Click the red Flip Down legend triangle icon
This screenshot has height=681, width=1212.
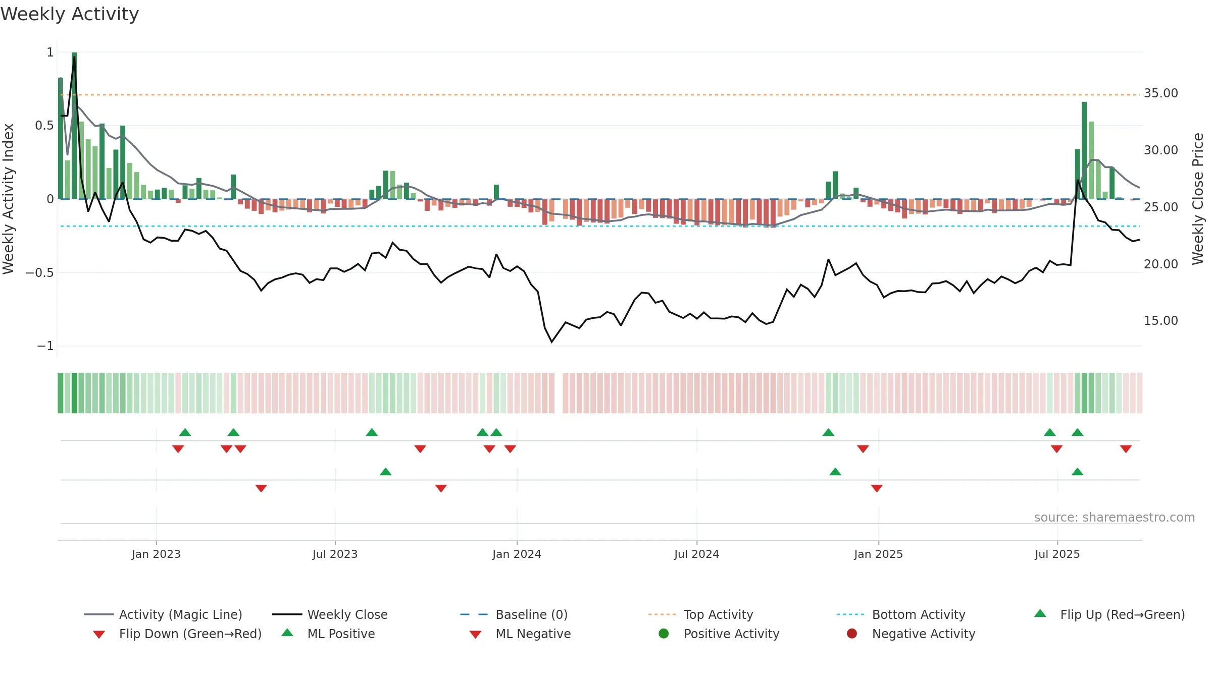click(x=99, y=635)
